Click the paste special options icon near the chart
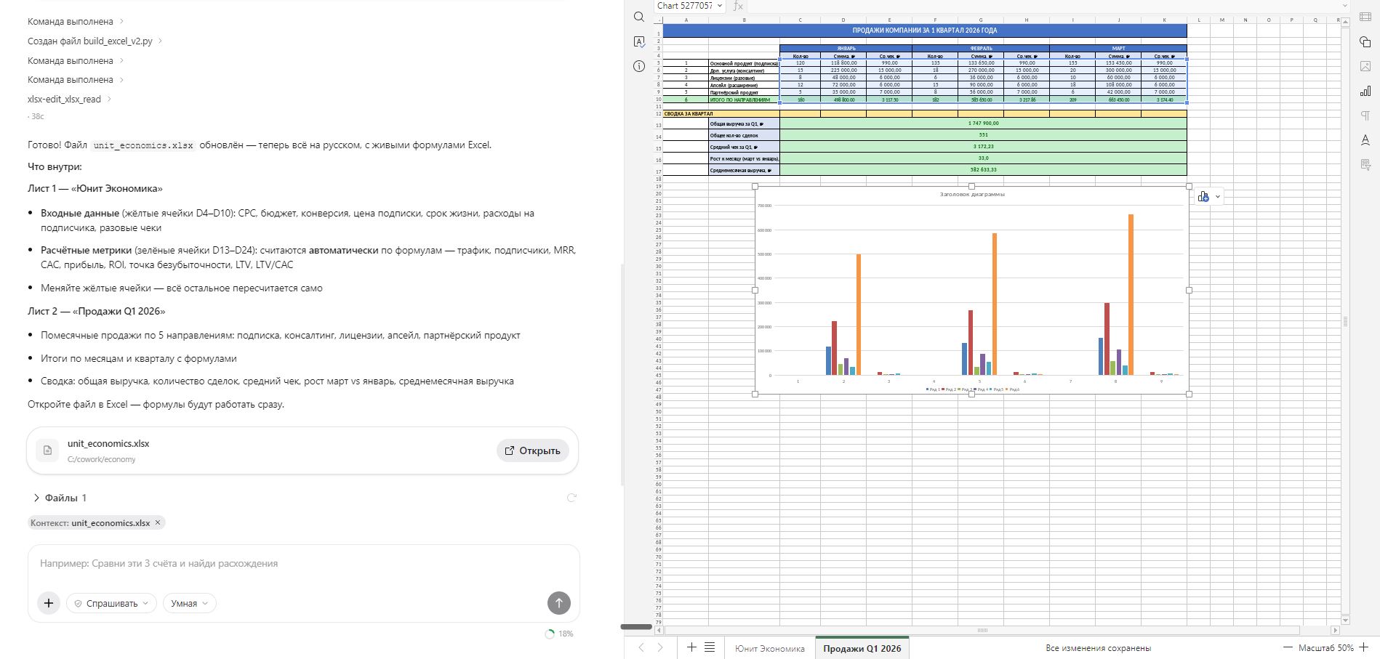The image size is (1380, 659). [1203, 196]
